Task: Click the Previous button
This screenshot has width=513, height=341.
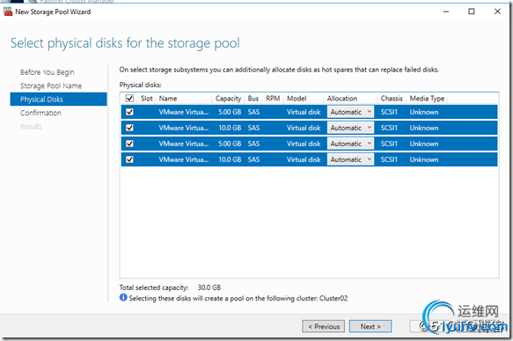Action: coord(324,326)
